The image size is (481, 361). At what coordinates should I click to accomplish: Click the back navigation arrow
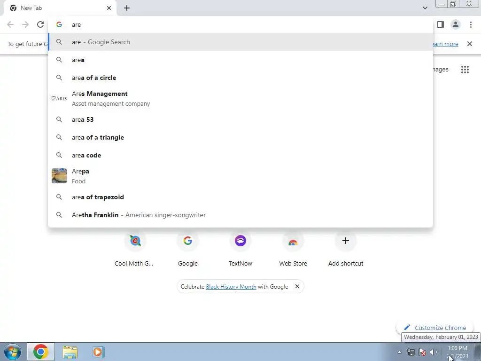click(x=10, y=24)
